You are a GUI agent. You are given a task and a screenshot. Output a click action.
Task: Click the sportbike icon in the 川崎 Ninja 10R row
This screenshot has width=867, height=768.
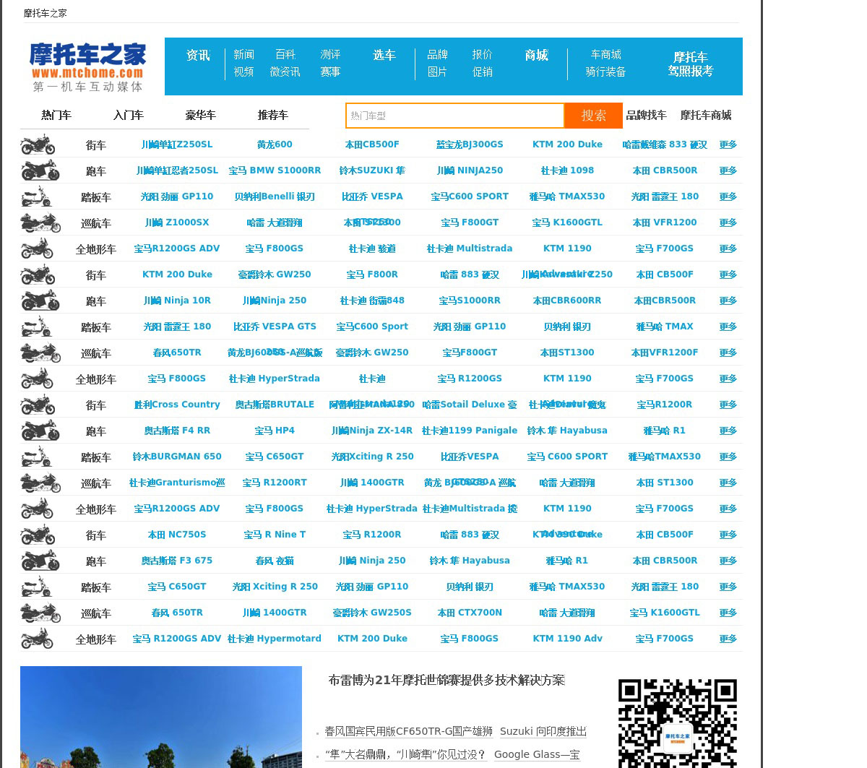[40, 301]
